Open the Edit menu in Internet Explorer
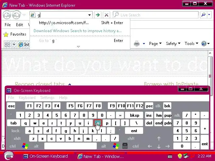Image resolution: width=215 pixels, height=161 pixels. coord(19,25)
